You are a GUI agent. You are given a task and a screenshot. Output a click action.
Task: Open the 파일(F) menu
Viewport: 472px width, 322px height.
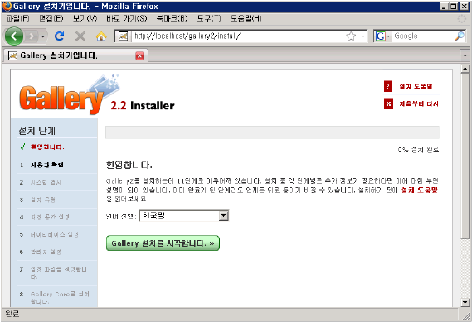coord(17,18)
